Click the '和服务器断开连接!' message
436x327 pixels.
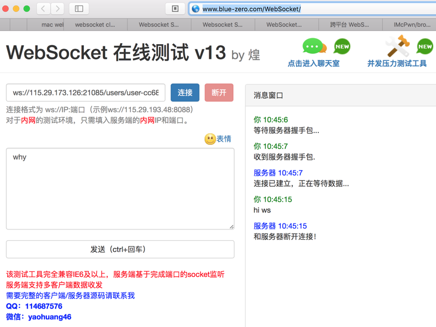tap(285, 237)
